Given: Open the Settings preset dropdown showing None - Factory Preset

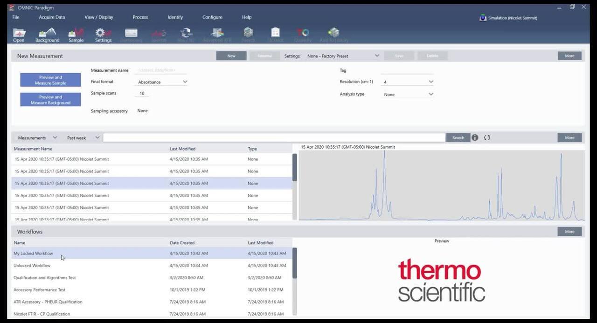Looking at the screenshot, I should click(x=343, y=55).
